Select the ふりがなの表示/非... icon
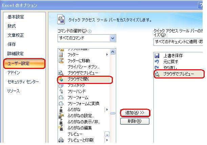207x145 pixels. tap(61, 122)
